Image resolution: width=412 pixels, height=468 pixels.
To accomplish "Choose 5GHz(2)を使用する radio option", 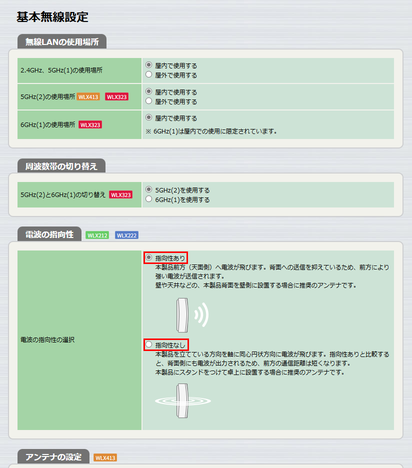I will coord(147,190).
